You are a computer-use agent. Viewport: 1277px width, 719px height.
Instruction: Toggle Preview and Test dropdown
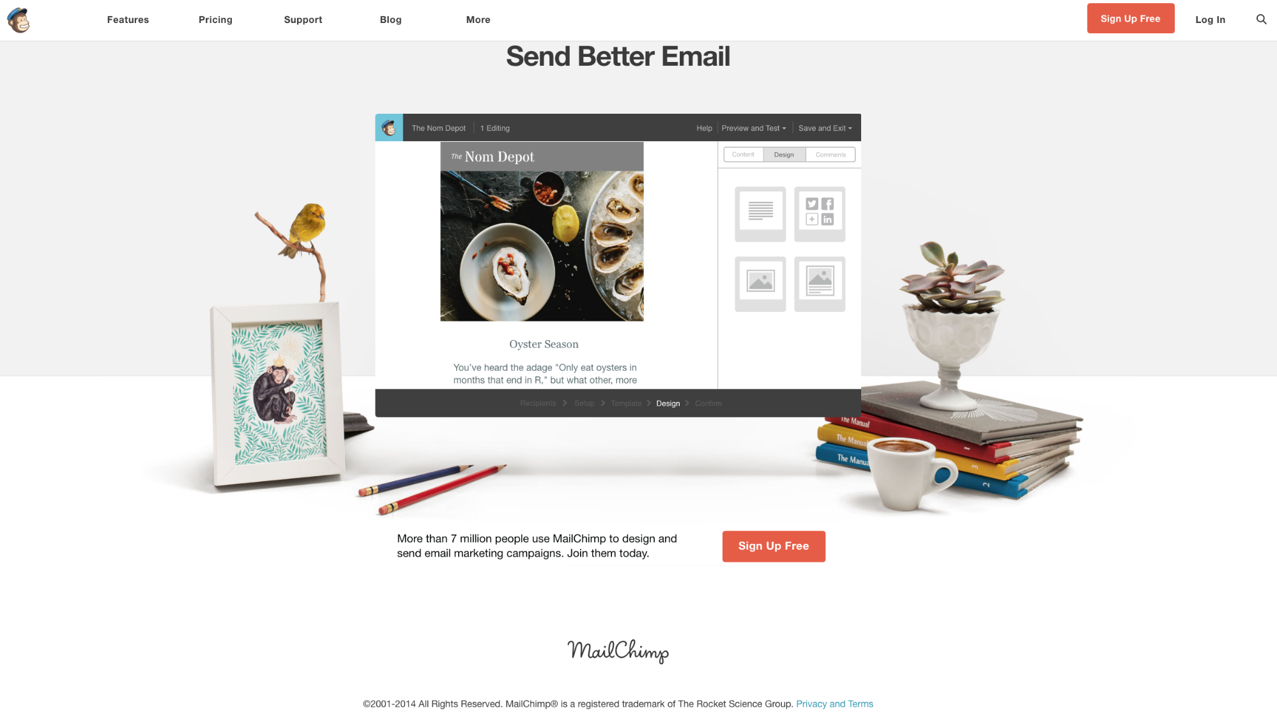tap(753, 127)
